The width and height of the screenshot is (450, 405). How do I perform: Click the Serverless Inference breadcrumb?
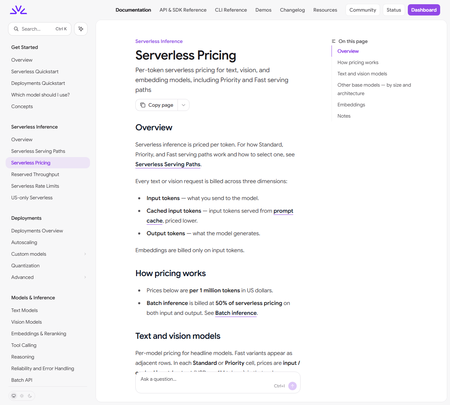(159, 41)
